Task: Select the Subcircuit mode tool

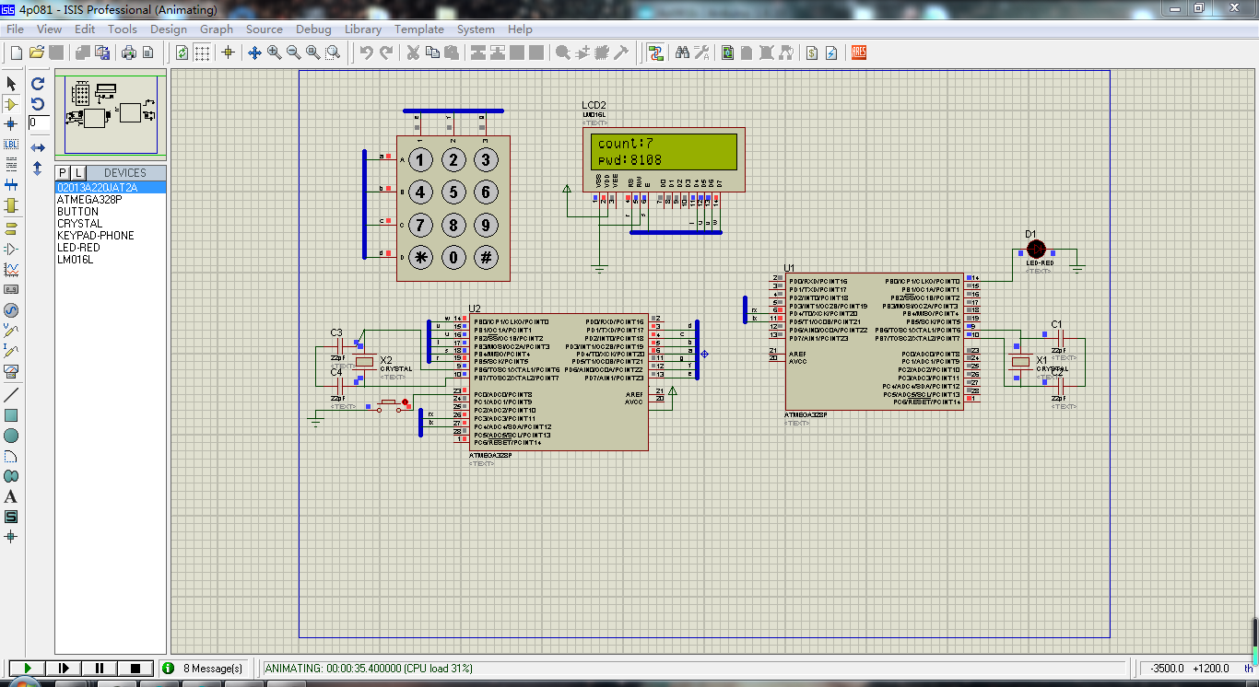Action: click(11, 205)
